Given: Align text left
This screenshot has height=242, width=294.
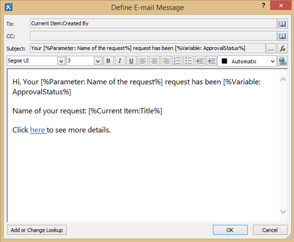Looking at the screenshot, I should point(143,61).
